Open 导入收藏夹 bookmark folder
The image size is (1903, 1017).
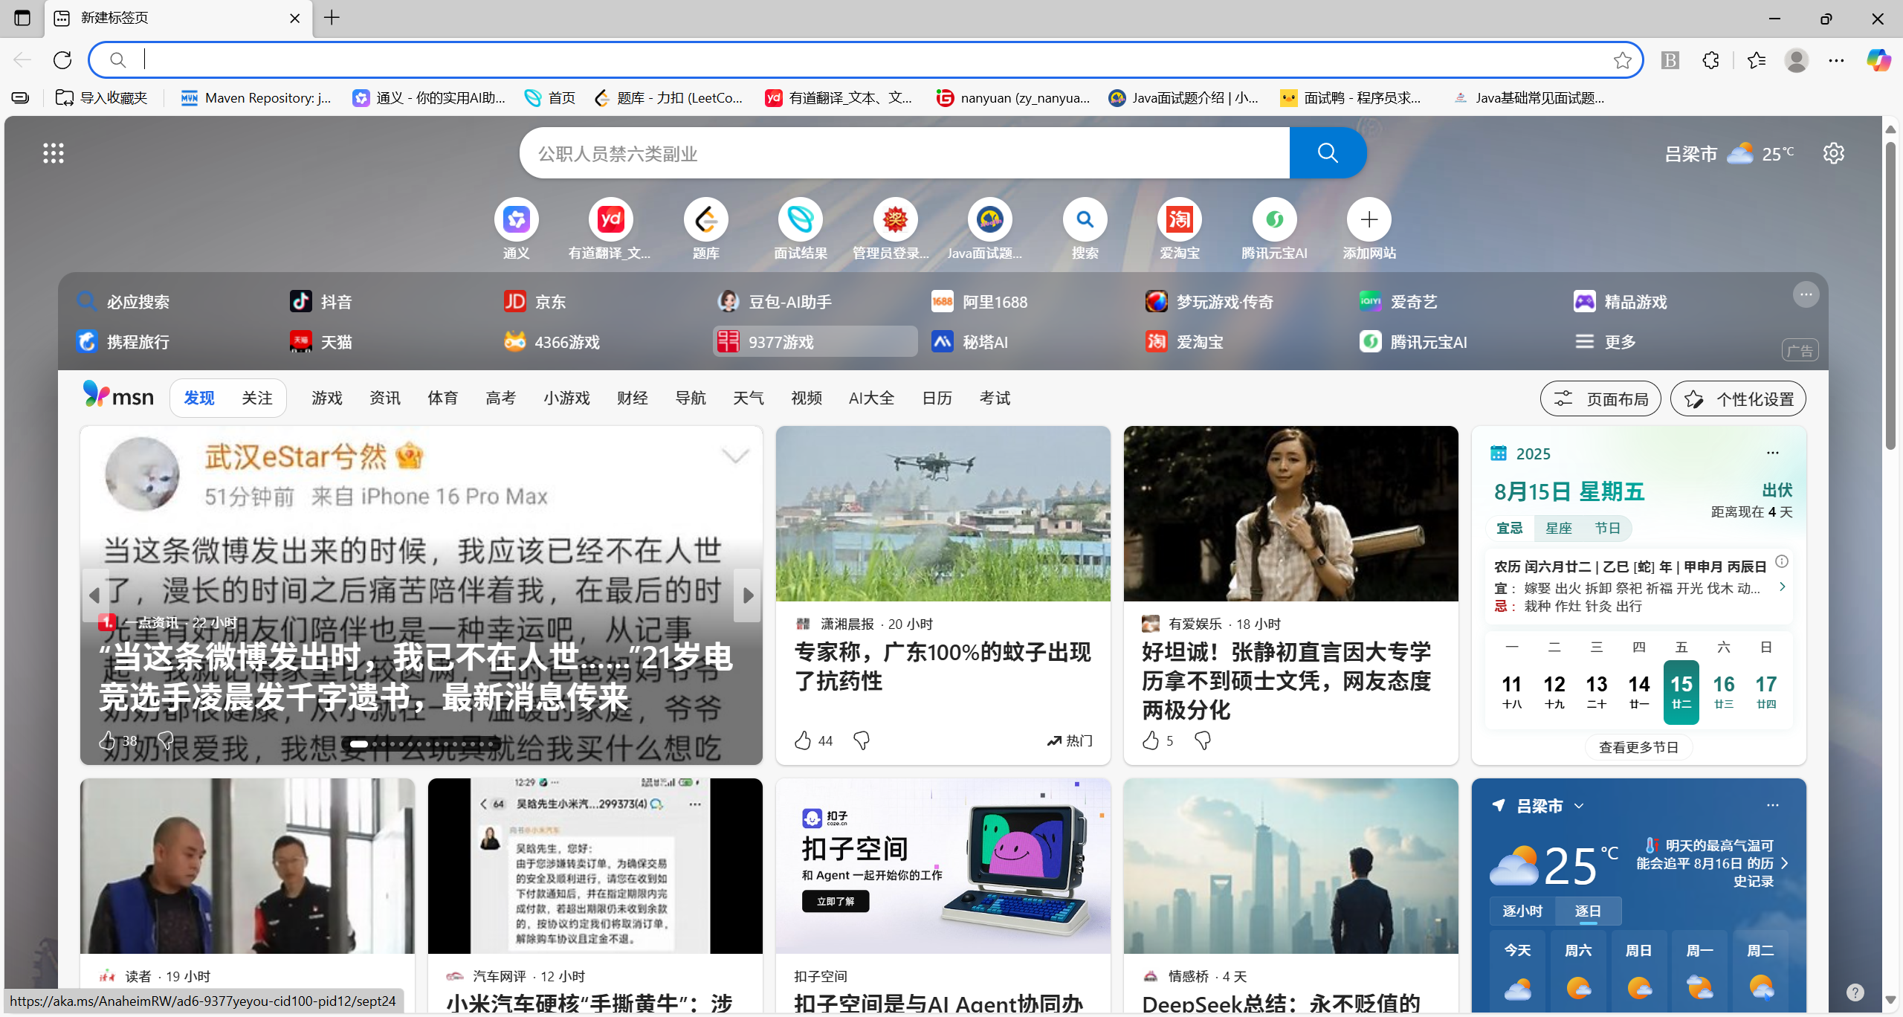coord(102,97)
